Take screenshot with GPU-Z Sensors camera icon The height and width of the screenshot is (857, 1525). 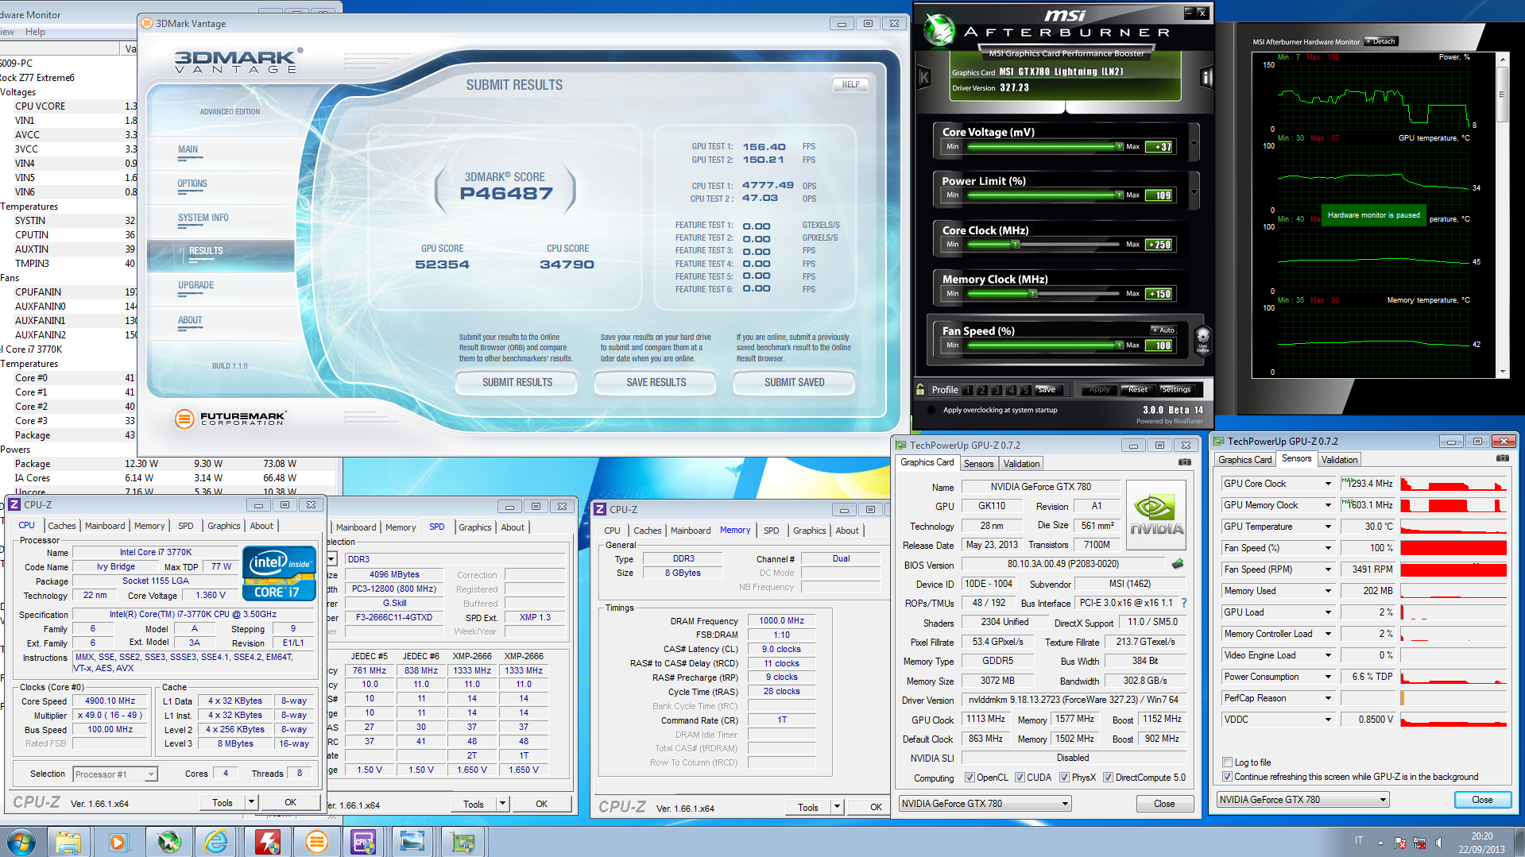point(1502,458)
